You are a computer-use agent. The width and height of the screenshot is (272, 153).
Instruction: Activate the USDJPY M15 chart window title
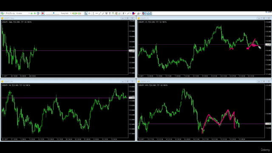(145, 81)
